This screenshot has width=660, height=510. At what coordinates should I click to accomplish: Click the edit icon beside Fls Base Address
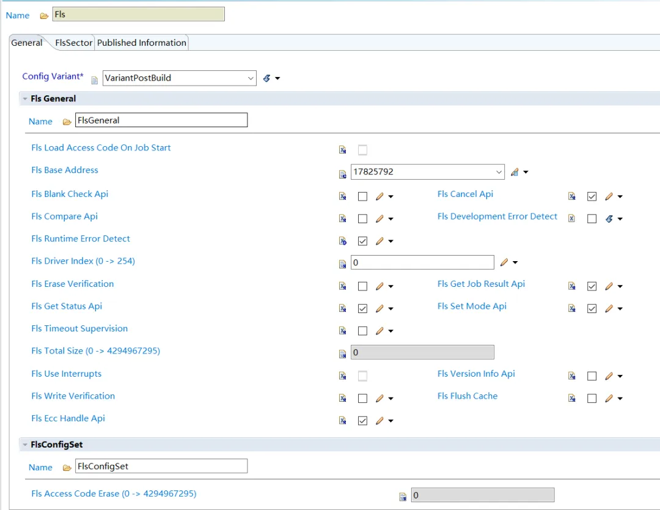click(x=515, y=172)
